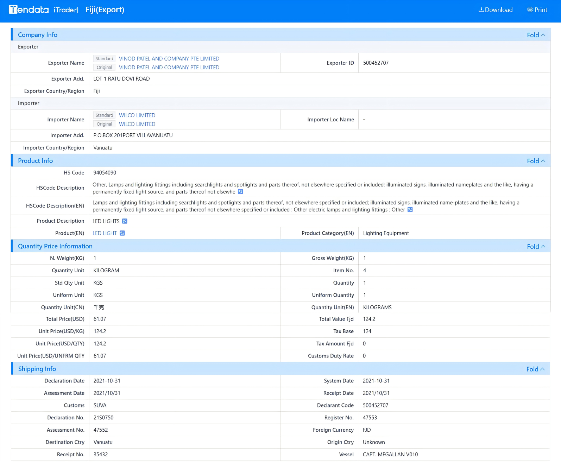The width and height of the screenshot is (561, 463).
Task: Click translate icon beside LED LIGHTS
Action: pyautogui.click(x=125, y=221)
